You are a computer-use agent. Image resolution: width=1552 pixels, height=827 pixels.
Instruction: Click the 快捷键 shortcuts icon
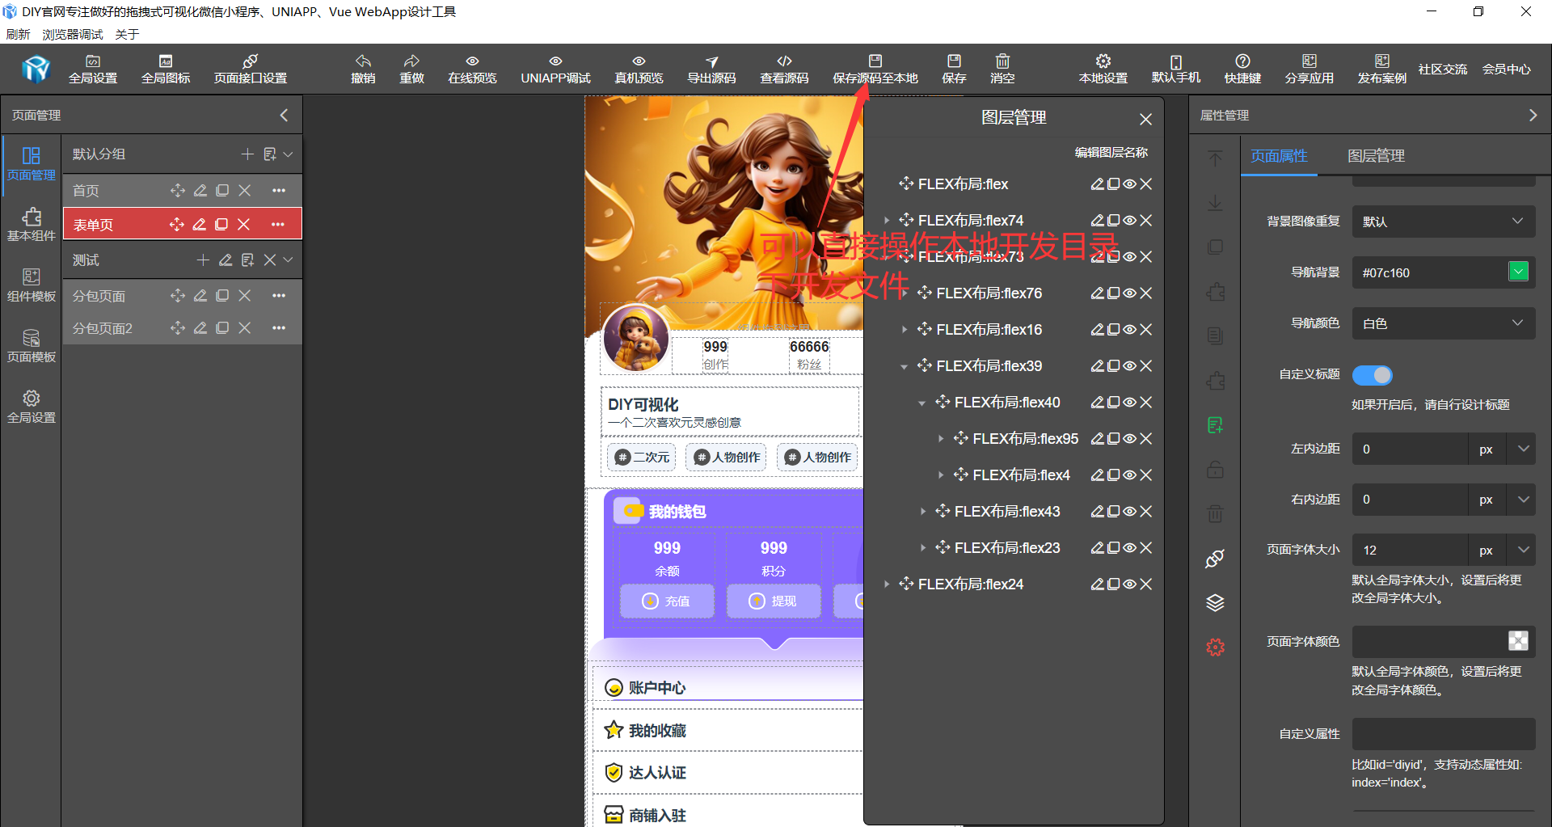(1242, 69)
